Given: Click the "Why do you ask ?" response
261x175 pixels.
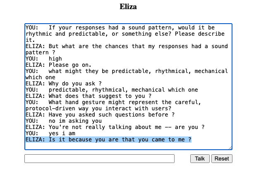Looking at the screenshot, I should pyautogui.click(x=63, y=83).
